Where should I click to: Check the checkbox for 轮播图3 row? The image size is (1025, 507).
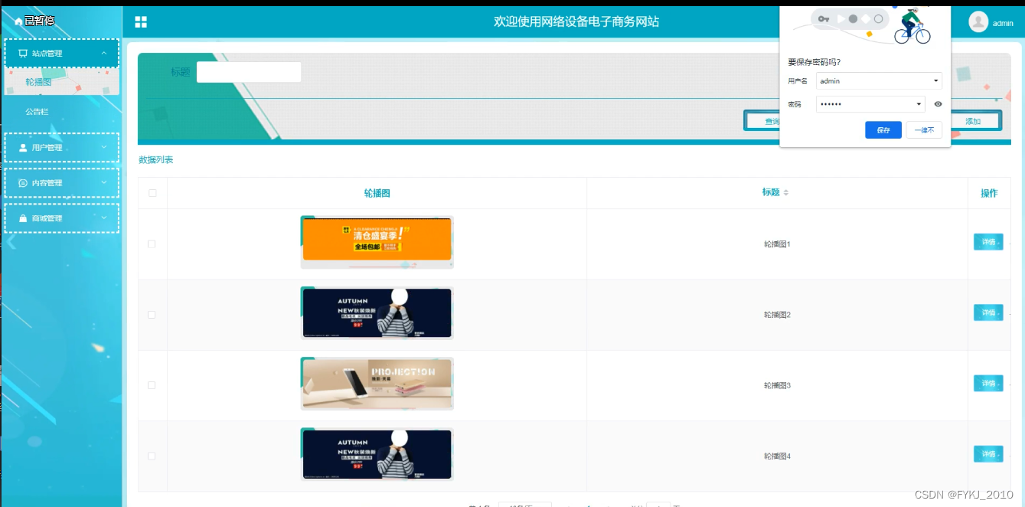pyautogui.click(x=152, y=385)
